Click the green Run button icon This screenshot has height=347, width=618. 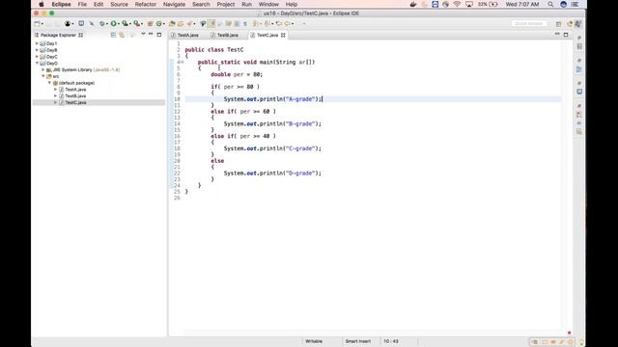click(113, 23)
